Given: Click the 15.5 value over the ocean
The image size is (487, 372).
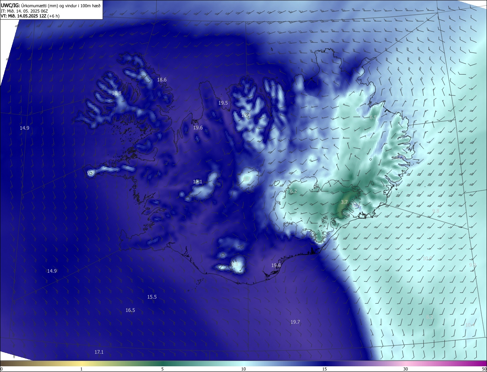Looking at the screenshot, I should tap(152, 297).
